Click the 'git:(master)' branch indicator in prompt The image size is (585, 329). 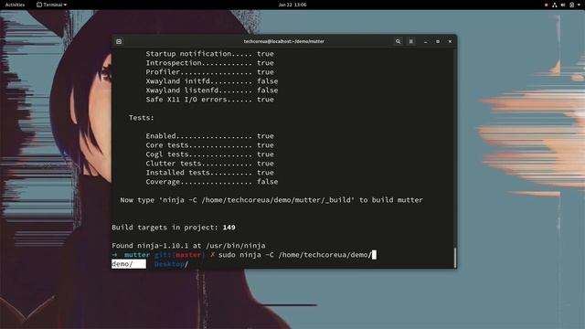pyautogui.click(x=179, y=255)
